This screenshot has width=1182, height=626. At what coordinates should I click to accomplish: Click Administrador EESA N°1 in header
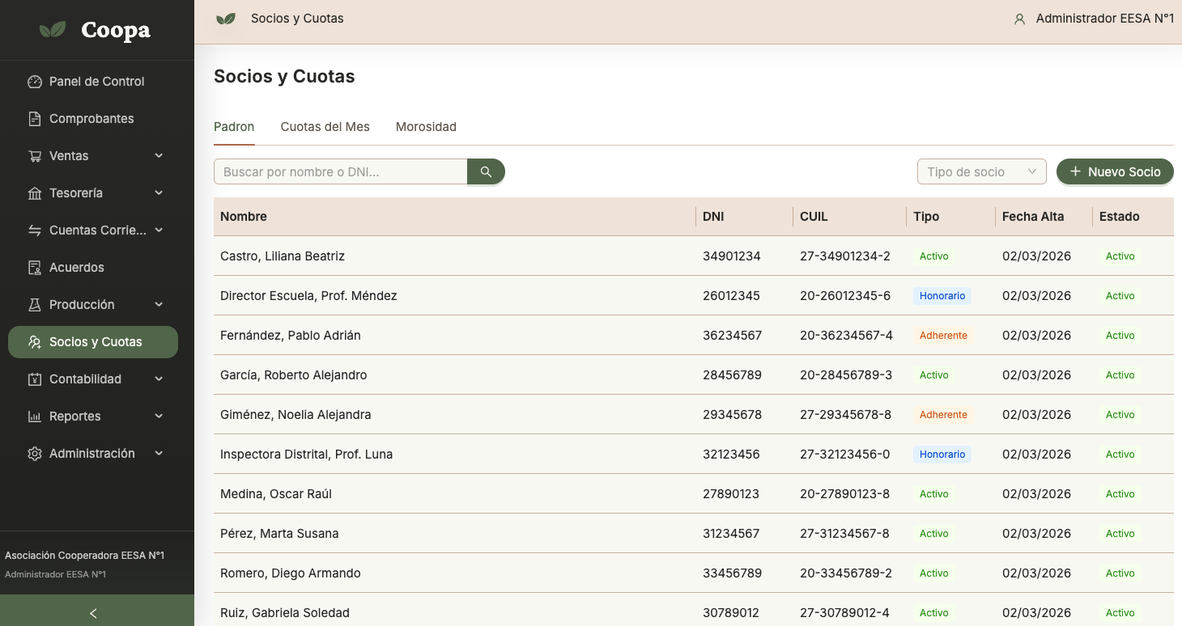click(1105, 19)
